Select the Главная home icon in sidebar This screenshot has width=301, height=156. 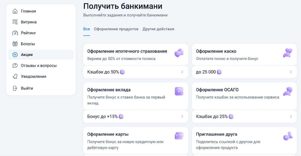pyautogui.click(x=15, y=11)
